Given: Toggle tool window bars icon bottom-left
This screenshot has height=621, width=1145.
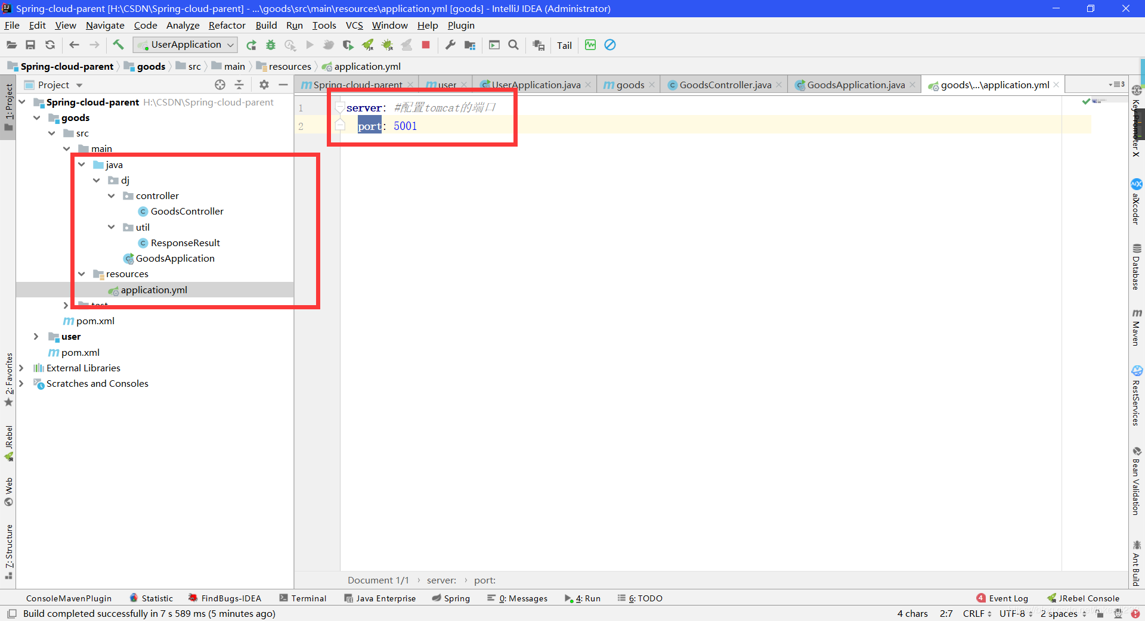Looking at the screenshot, I should (12, 613).
